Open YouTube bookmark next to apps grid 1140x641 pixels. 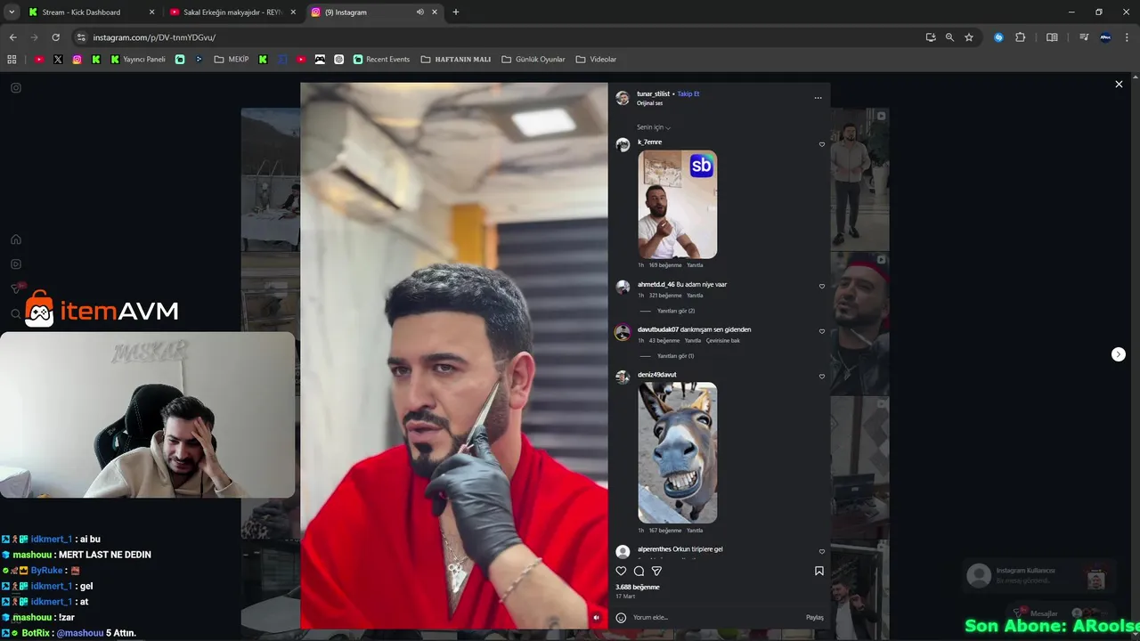pos(39,59)
